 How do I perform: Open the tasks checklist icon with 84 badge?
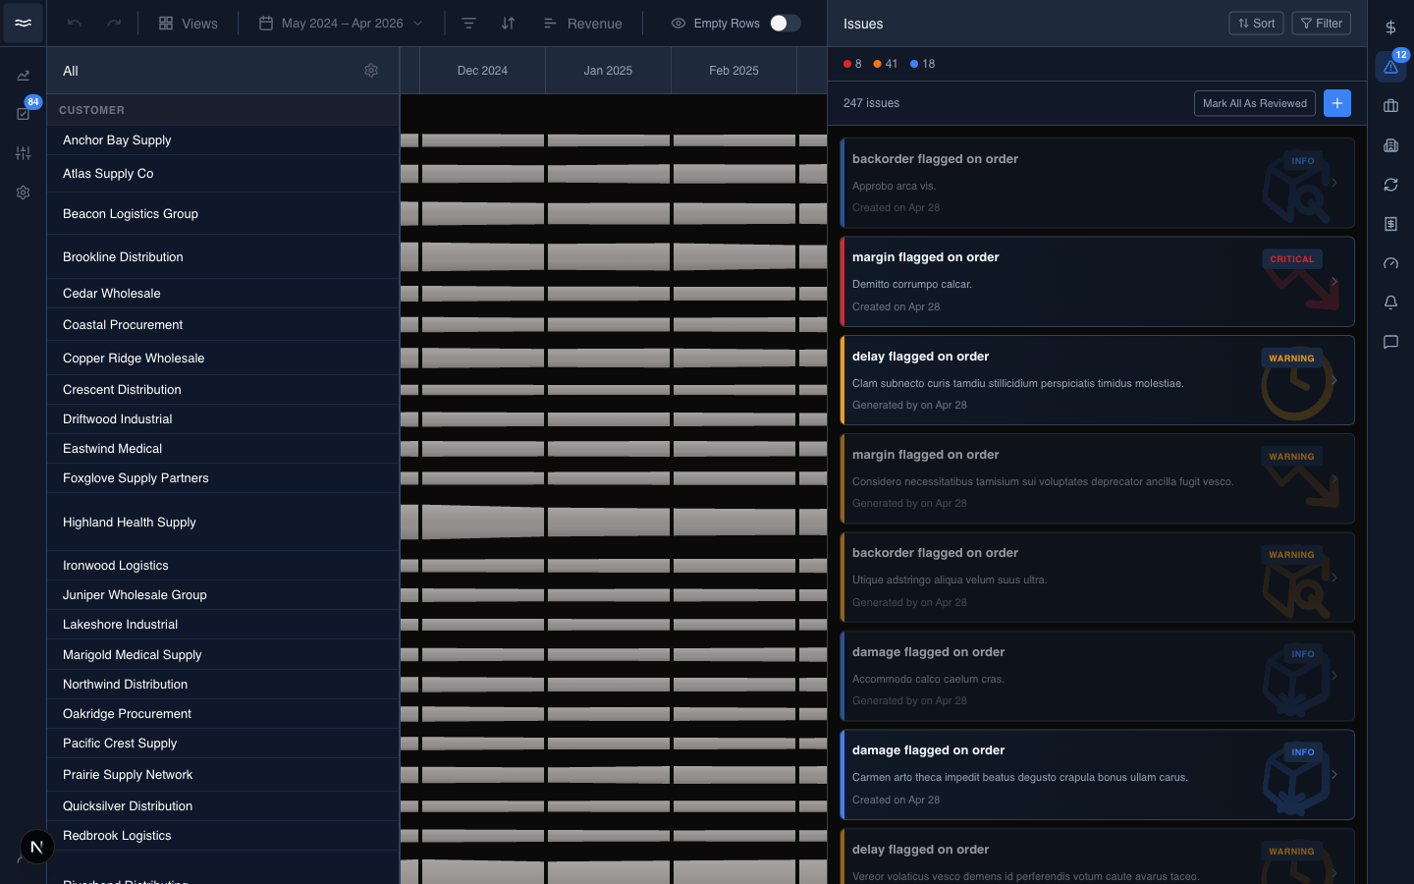point(24,114)
